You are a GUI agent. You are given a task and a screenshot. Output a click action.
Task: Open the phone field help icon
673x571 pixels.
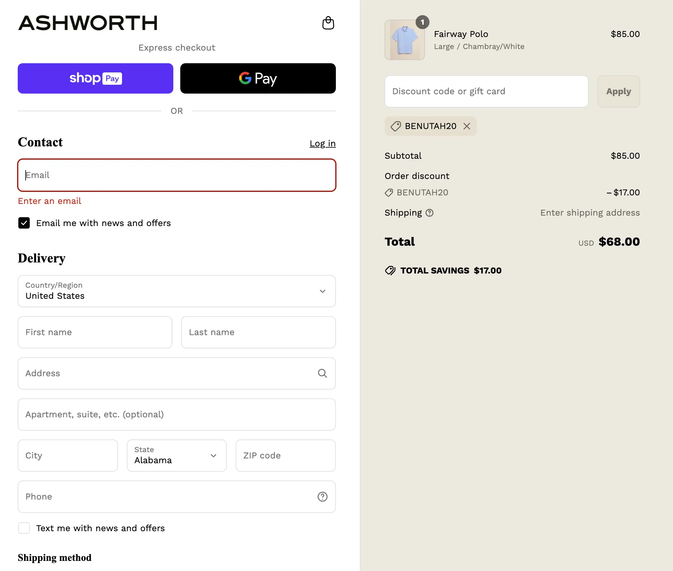tap(322, 497)
